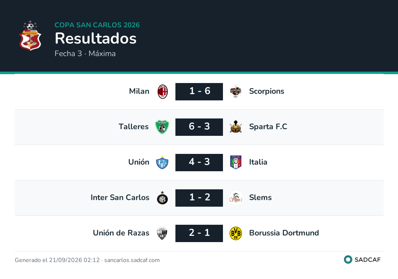Select the Talleres green shield crest

pos(162,127)
